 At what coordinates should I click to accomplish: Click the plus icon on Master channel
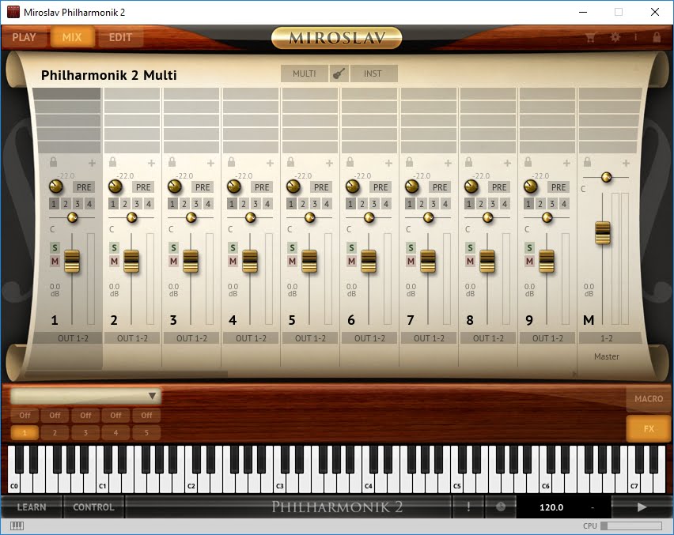(626, 163)
